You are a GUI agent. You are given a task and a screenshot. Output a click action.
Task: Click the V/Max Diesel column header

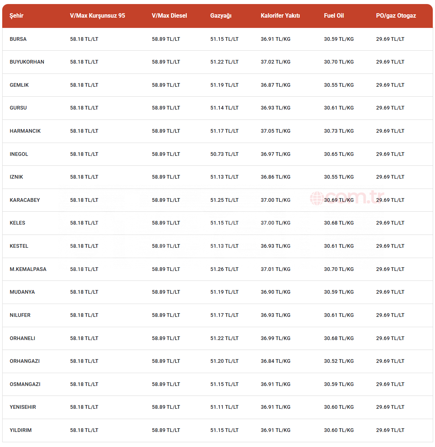169,15
